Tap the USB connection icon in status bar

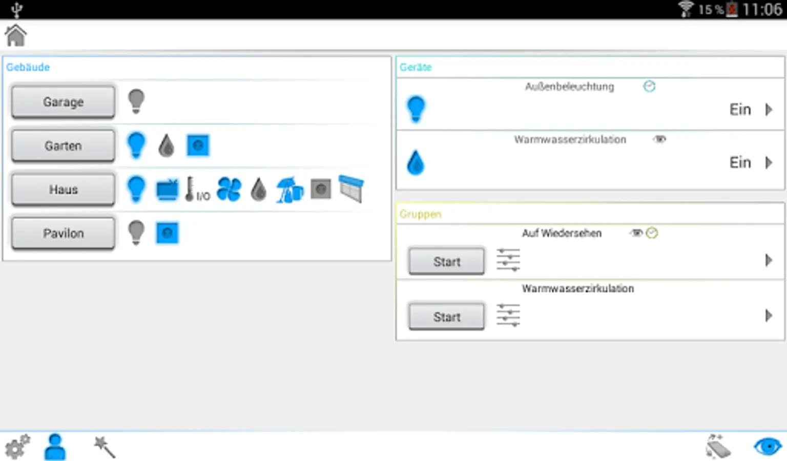pyautogui.click(x=17, y=9)
